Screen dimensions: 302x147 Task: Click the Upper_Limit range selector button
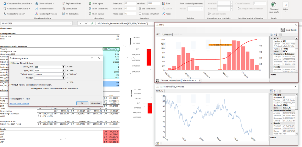coord(63,70)
